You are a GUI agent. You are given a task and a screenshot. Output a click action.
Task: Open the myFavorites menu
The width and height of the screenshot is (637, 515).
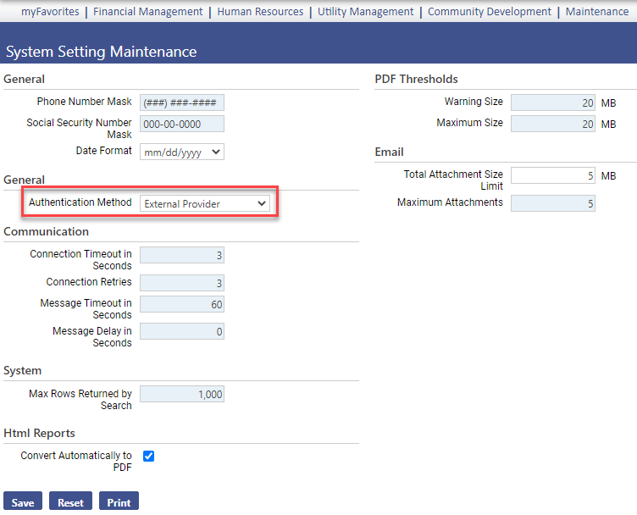[x=50, y=12]
